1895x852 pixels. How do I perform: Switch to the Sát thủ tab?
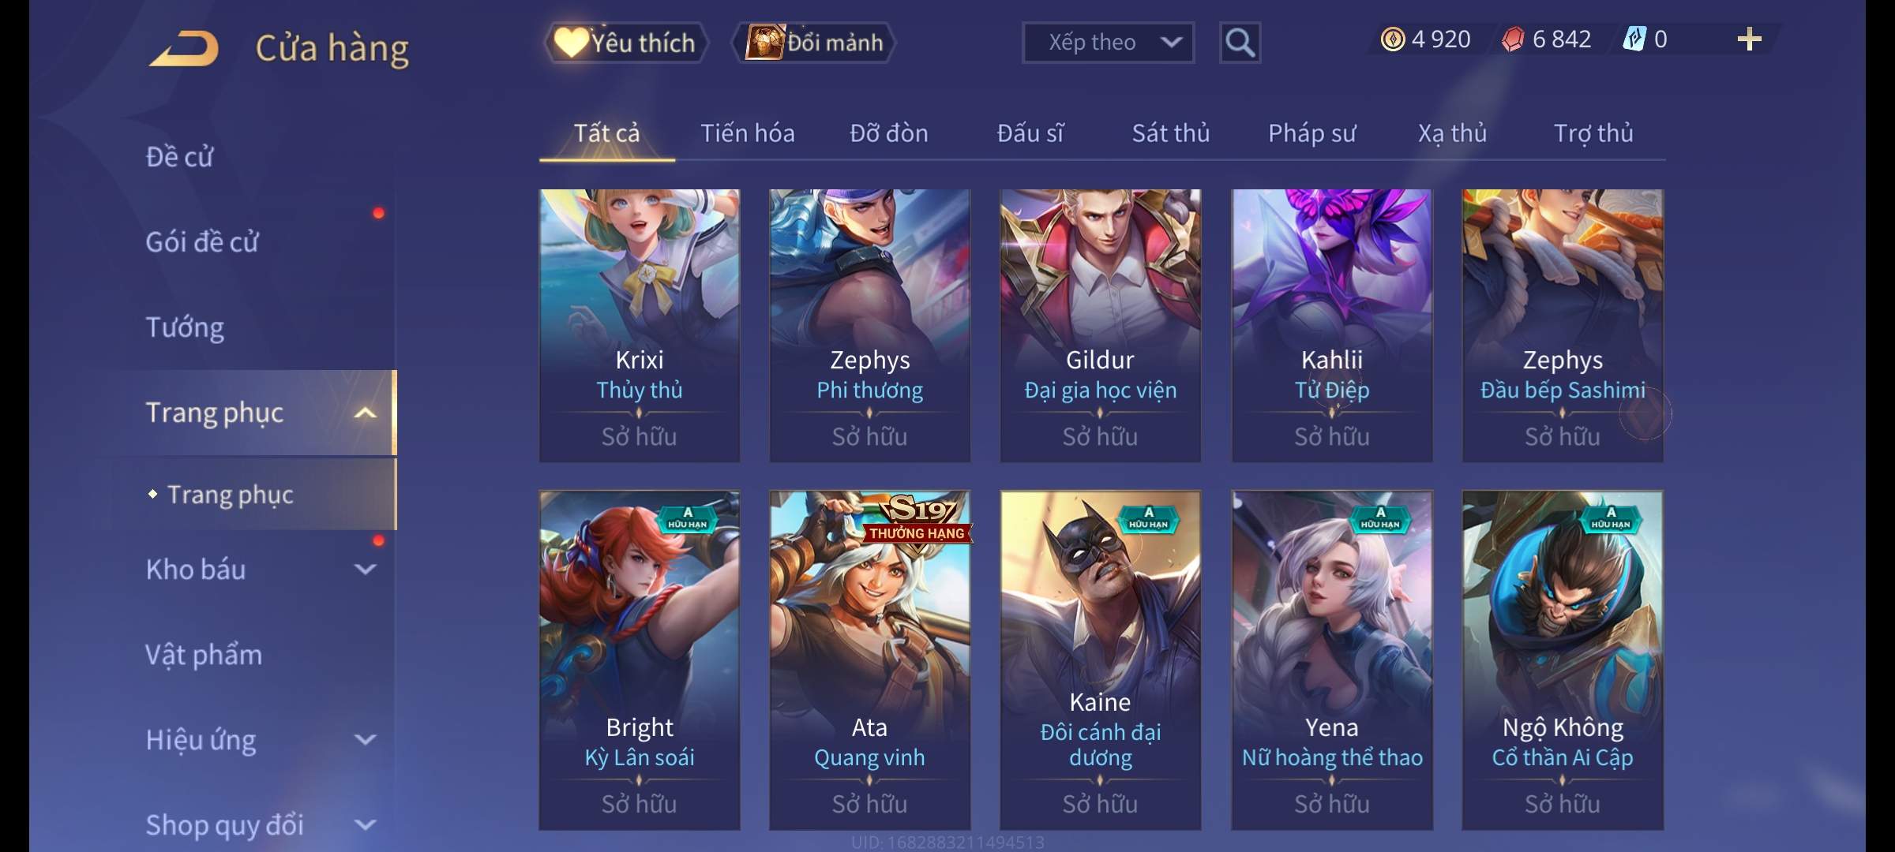click(1171, 133)
